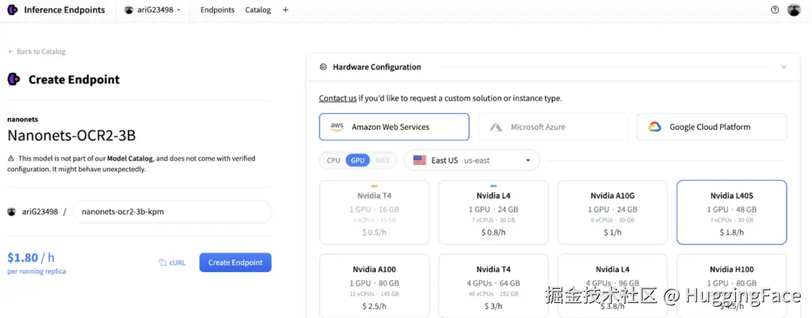Go to the Endpoints tab
Screen dimensions: 812x318
217,10
